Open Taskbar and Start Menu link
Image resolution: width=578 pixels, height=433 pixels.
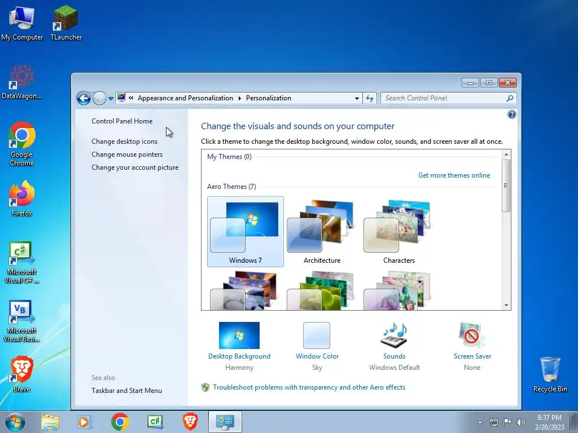click(x=126, y=391)
